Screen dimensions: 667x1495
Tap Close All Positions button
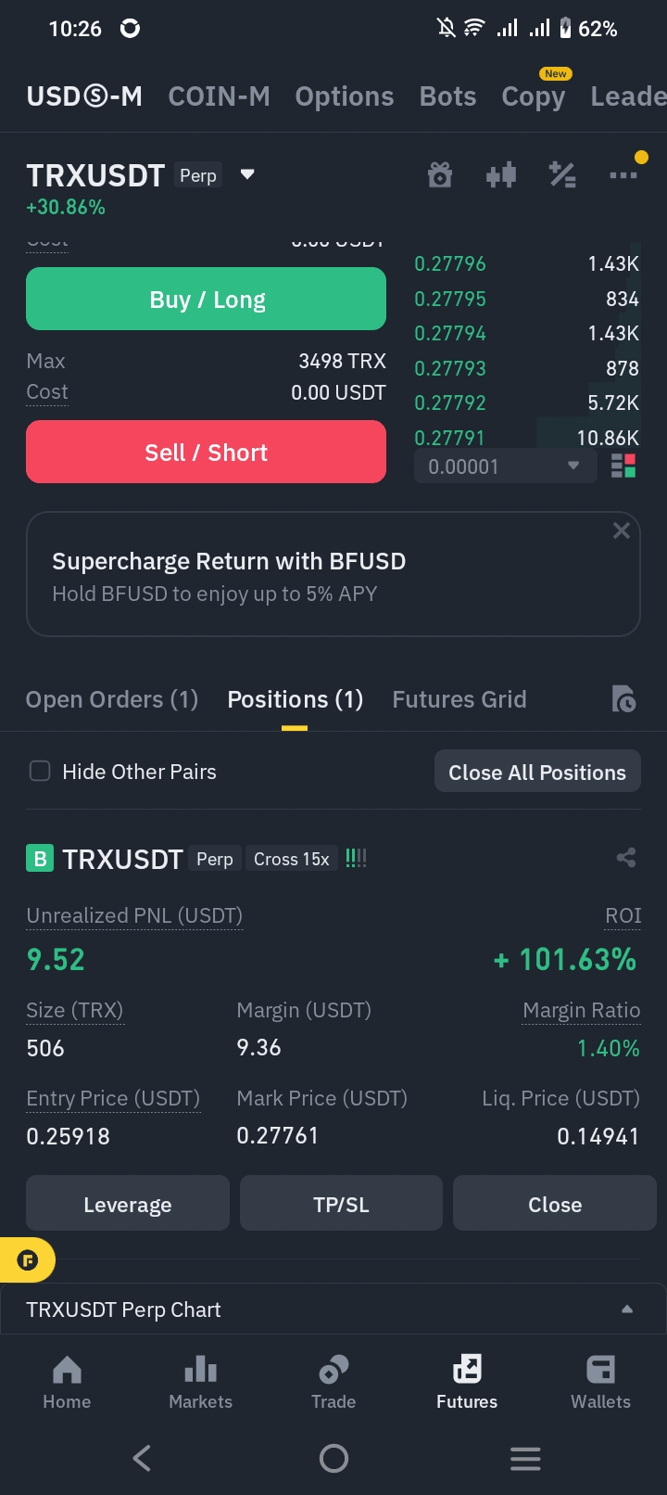(x=537, y=772)
